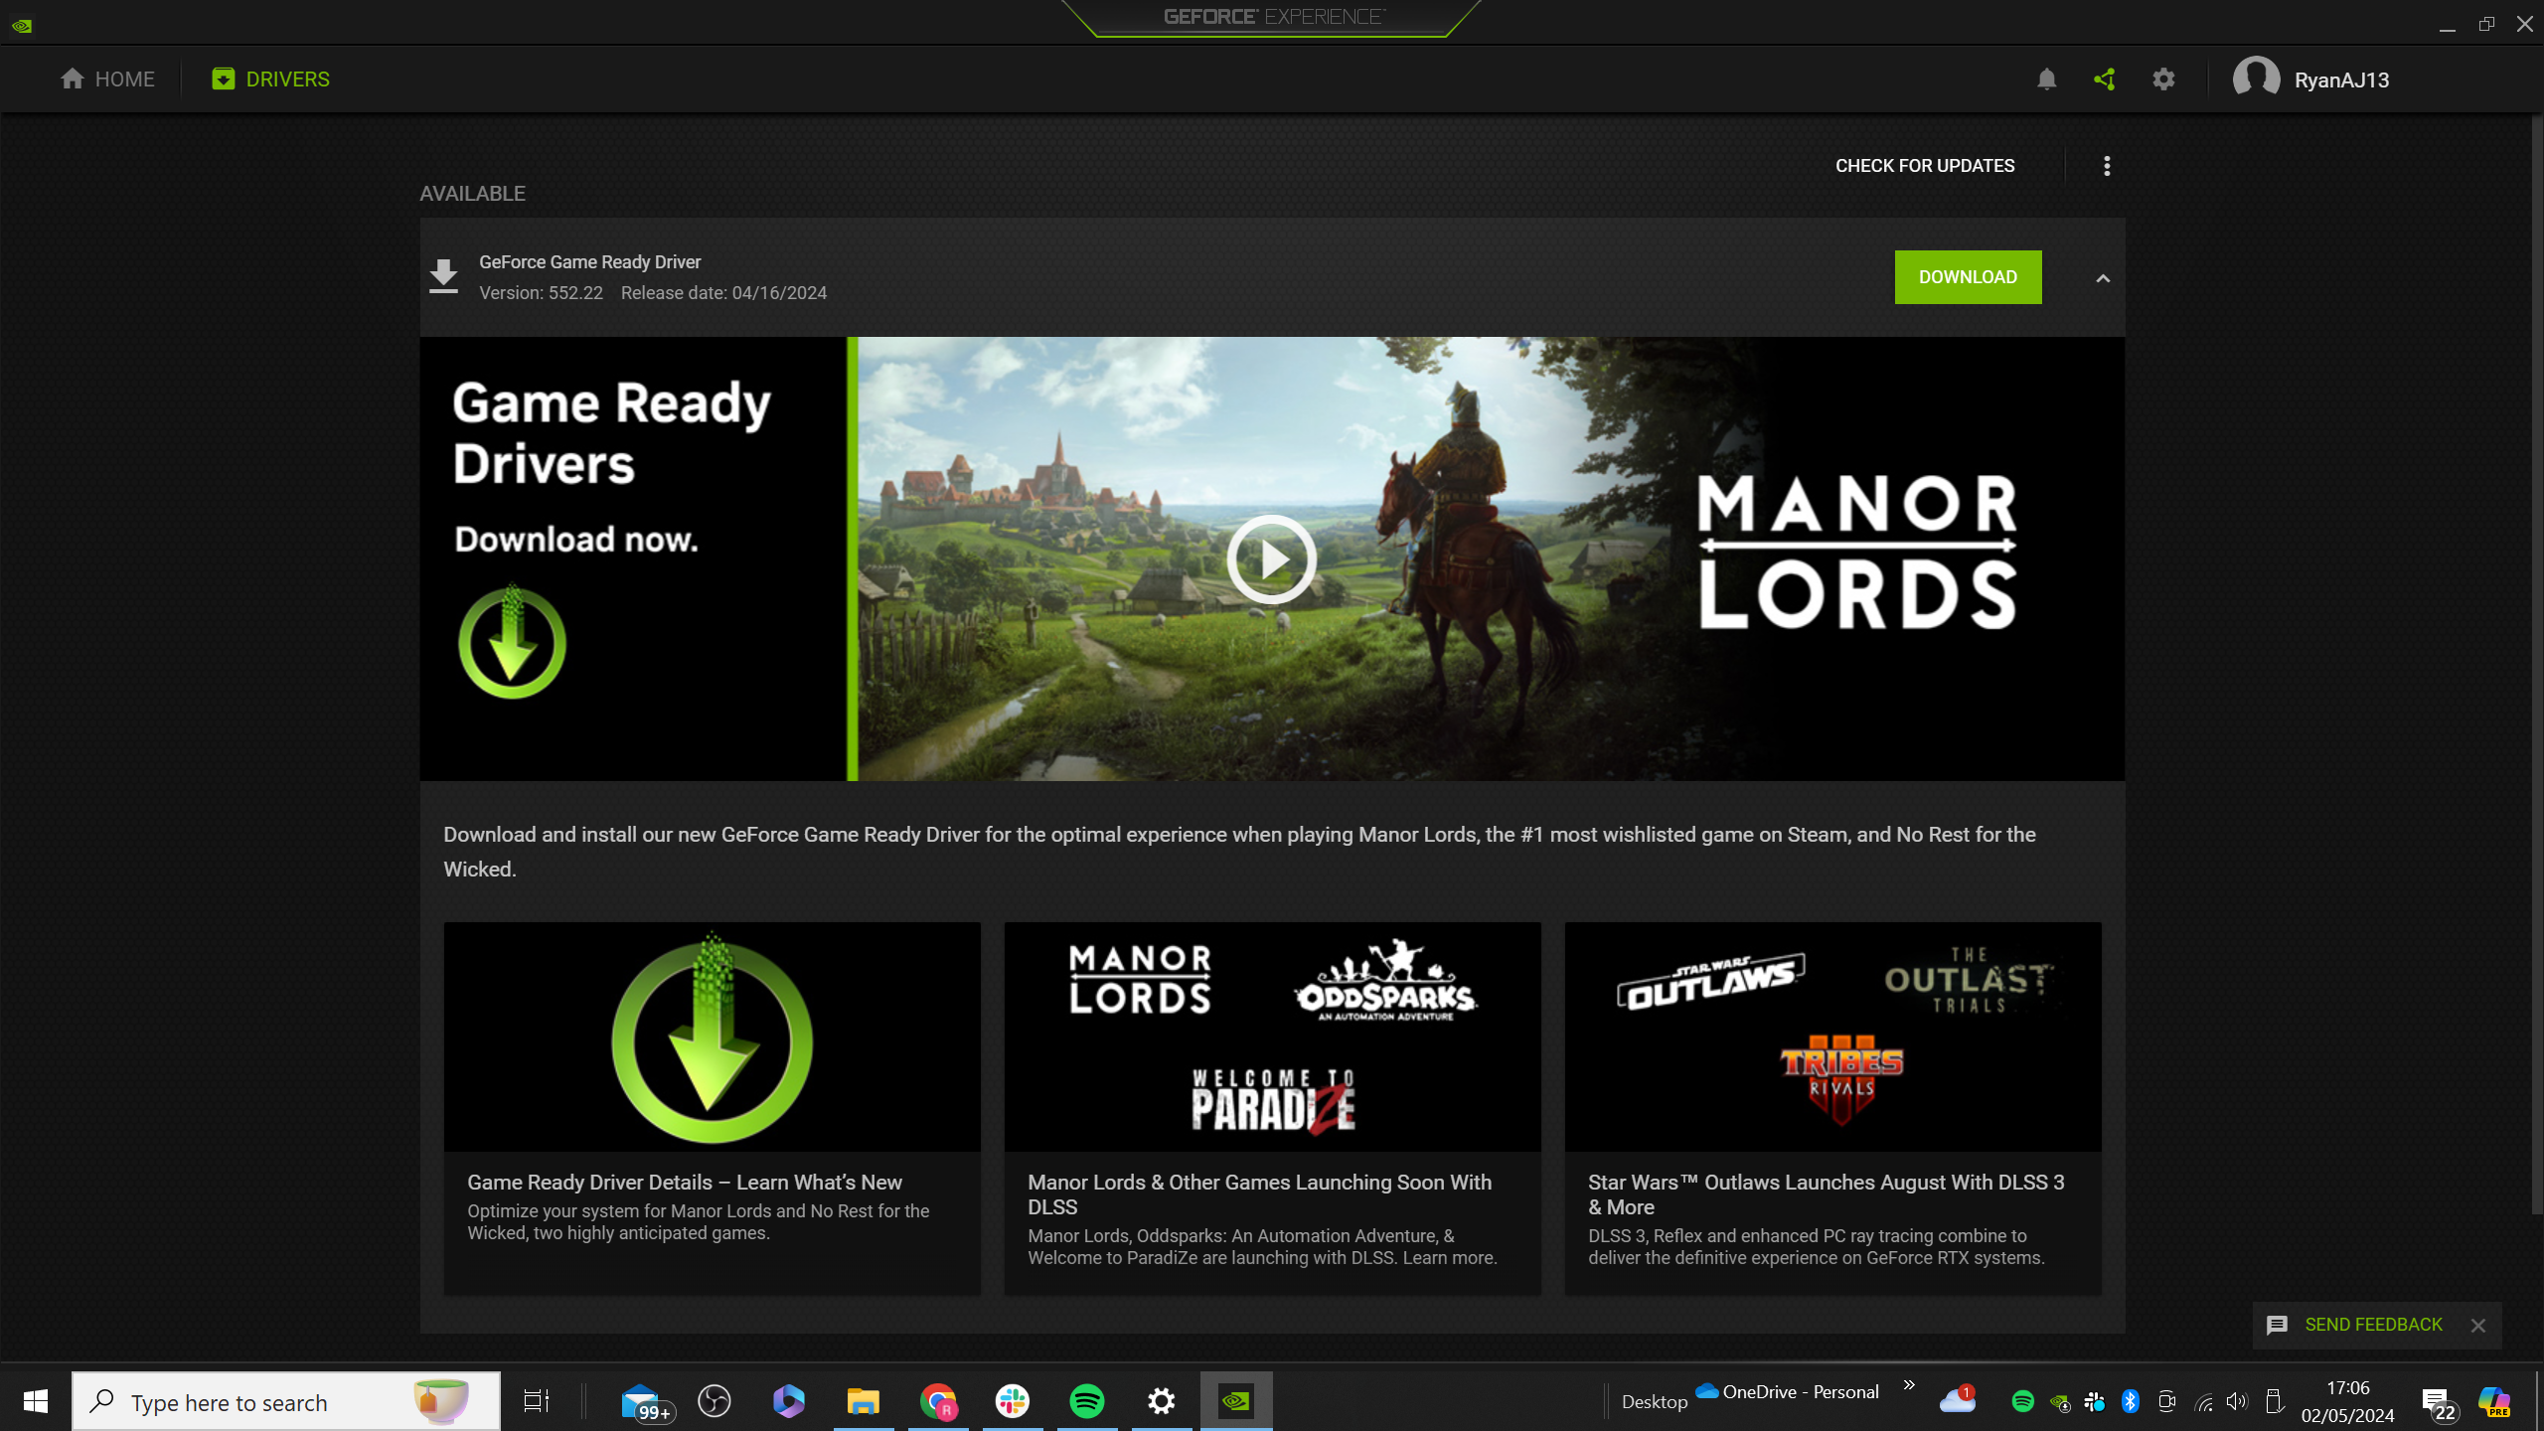
Task: Open Slack from taskbar
Action: (x=1013, y=1401)
